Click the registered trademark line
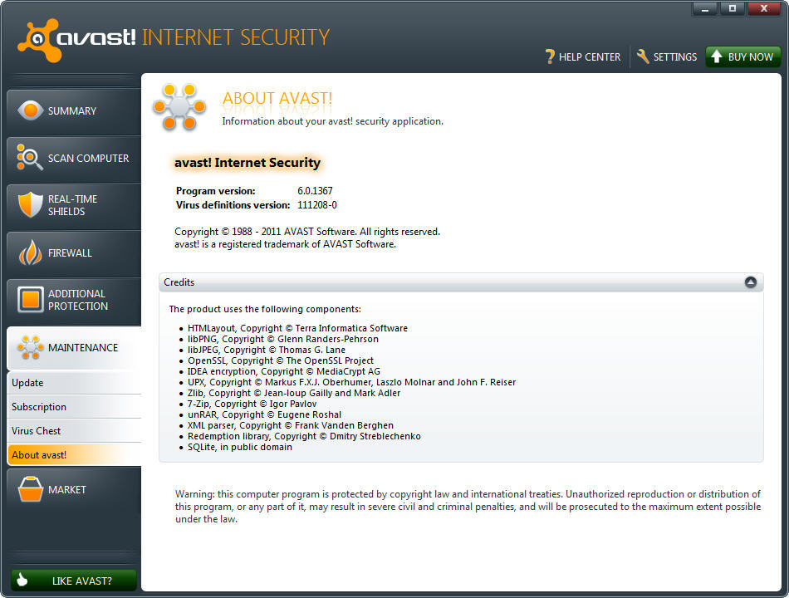The width and height of the screenshot is (789, 598). point(286,244)
